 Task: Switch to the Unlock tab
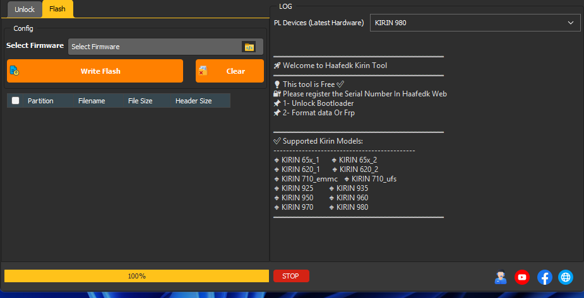point(25,9)
